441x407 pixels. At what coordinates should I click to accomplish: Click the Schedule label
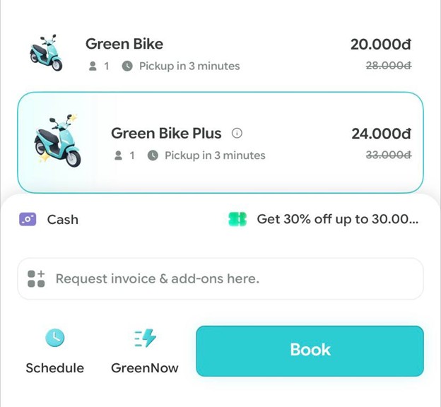[54, 368]
